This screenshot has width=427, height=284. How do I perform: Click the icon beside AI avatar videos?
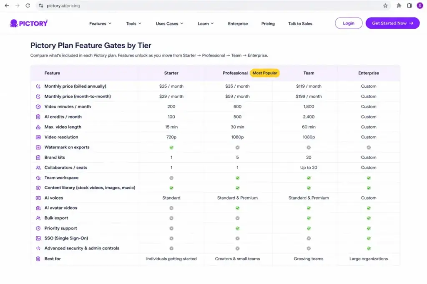click(x=38, y=208)
